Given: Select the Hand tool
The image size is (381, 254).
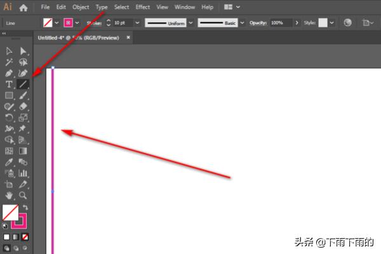Looking at the screenshot, I should pyautogui.click(x=10, y=196).
